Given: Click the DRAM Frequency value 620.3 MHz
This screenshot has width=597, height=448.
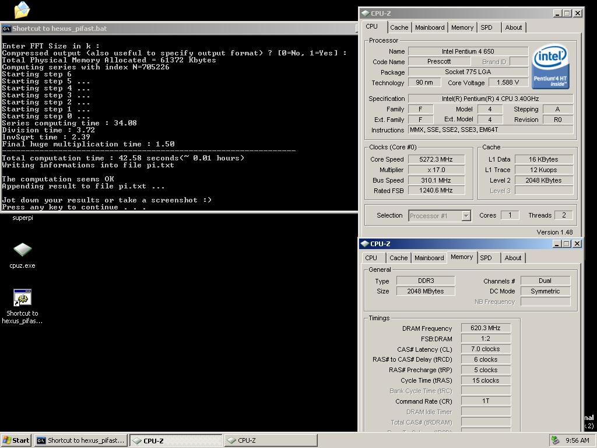Looking at the screenshot, I should (486, 328).
